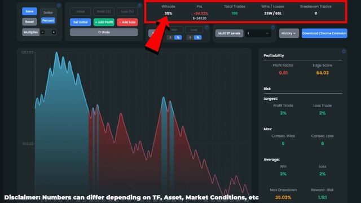Select percent unit under the Win field
Image resolution: width=361 pixels, height=203 pixels.
tap(178, 38)
